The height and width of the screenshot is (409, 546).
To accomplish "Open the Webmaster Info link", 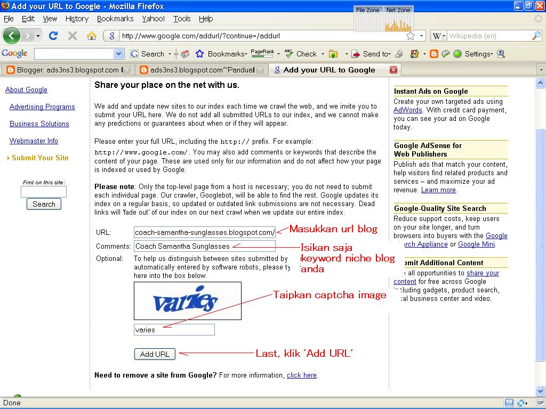I will pyautogui.click(x=34, y=141).
